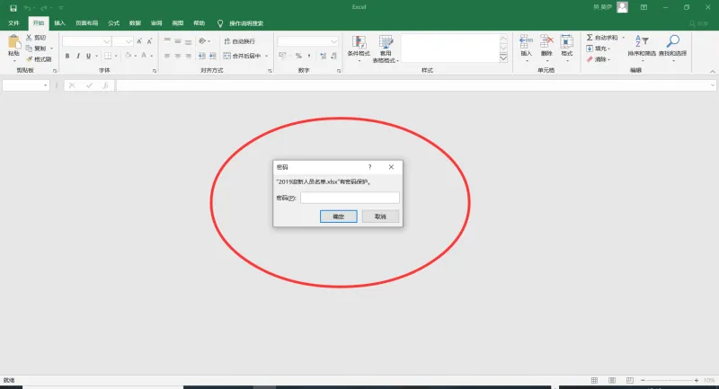Viewport: 719px width, 389px height.
Task: Toggle Italic formatting button
Action: click(x=78, y=56)
